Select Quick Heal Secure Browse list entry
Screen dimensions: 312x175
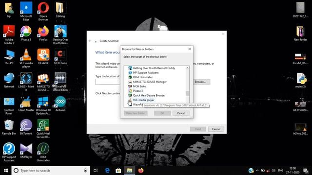(146, 95)
